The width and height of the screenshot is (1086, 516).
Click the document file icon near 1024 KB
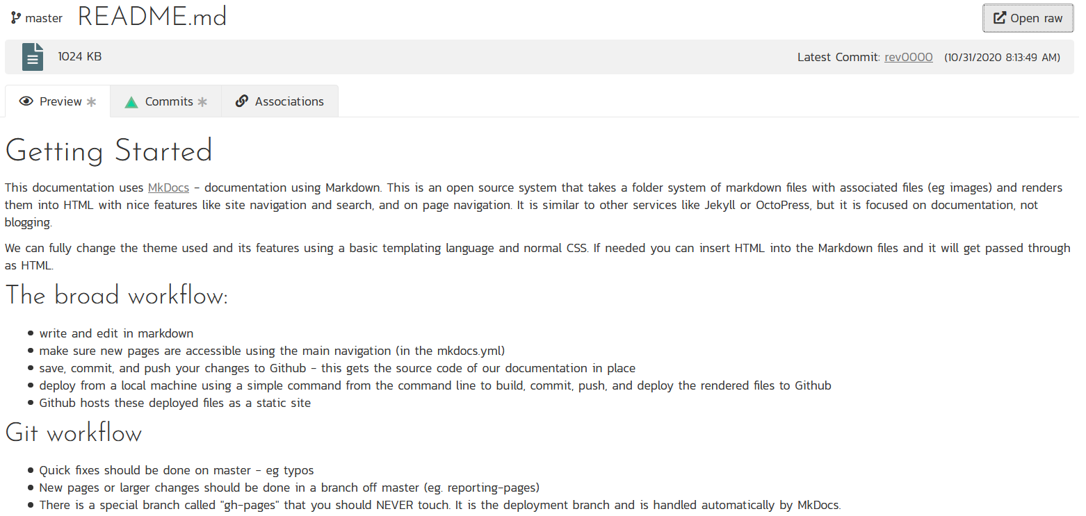[33, 57]
